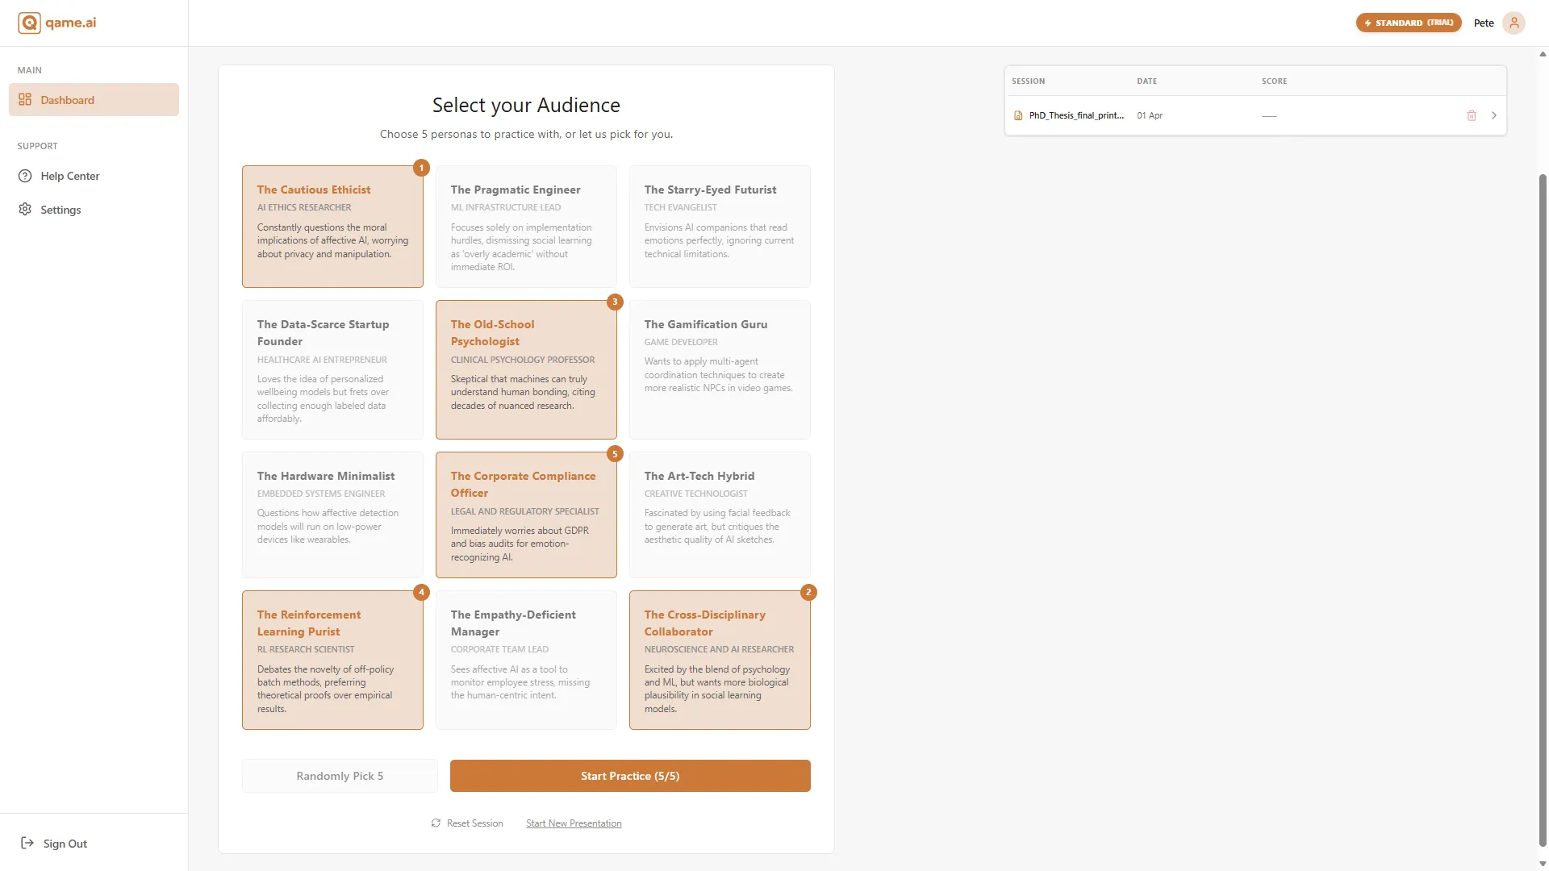This screenshot has height=871, width=1549.
Task: Click the qame.ai logo icon
Action: (29, 23)
